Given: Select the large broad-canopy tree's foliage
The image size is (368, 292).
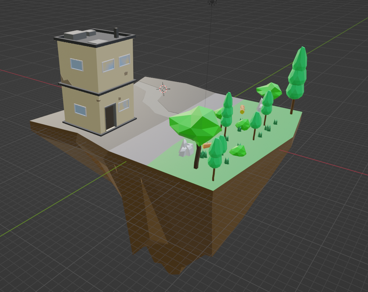Looking at the screenshot, I should (x=195, y=124).
